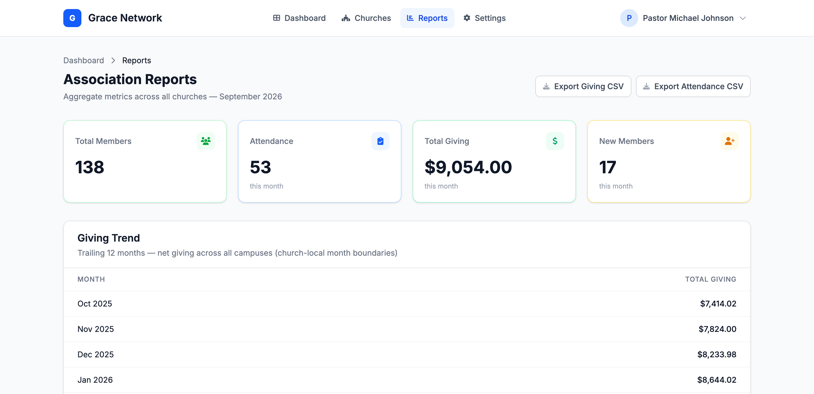Click the Total Giving dollar sign icon

(555, 141)
